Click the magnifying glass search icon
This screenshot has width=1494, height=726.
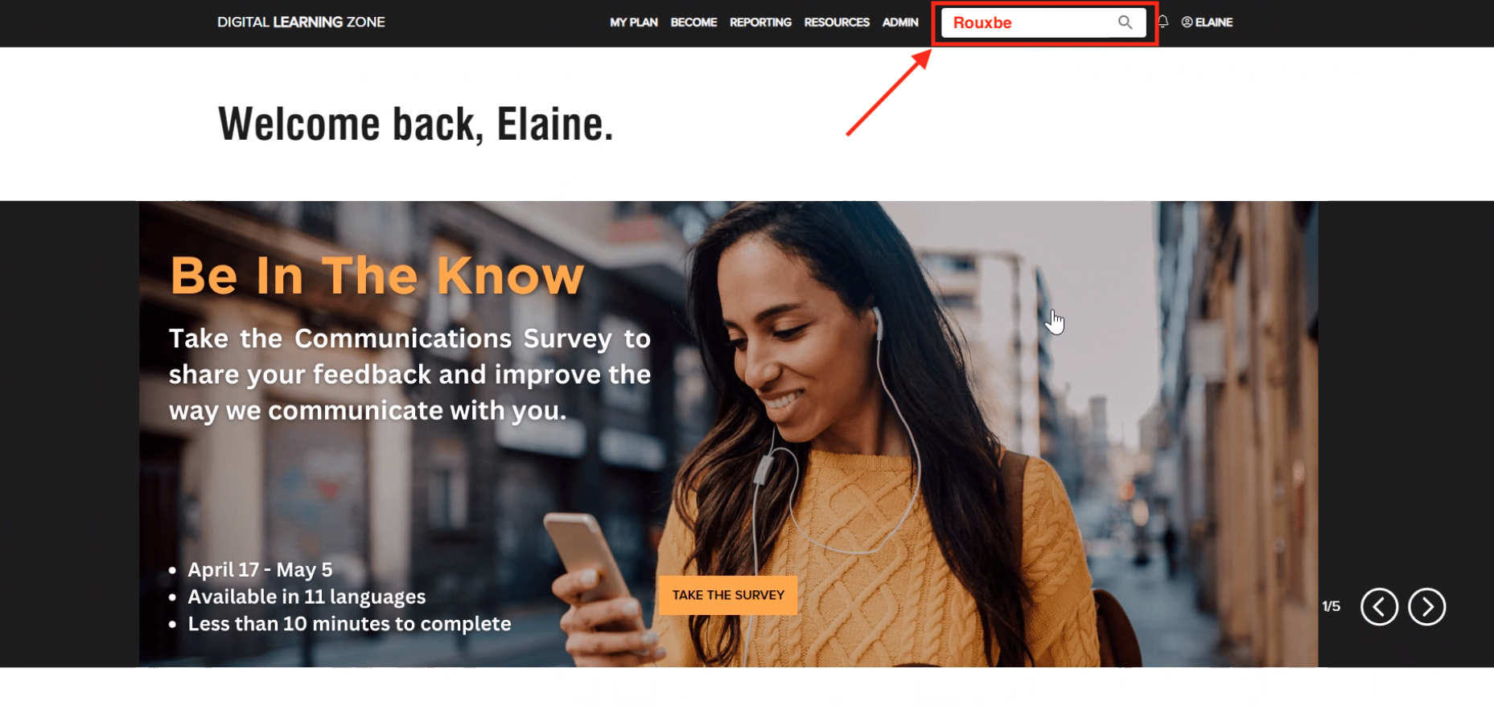click(x=1125, y=23)
